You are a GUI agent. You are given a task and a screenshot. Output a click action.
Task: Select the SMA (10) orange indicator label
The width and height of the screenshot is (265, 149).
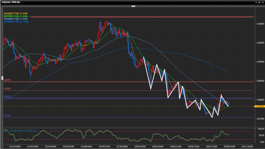(16, 13)
